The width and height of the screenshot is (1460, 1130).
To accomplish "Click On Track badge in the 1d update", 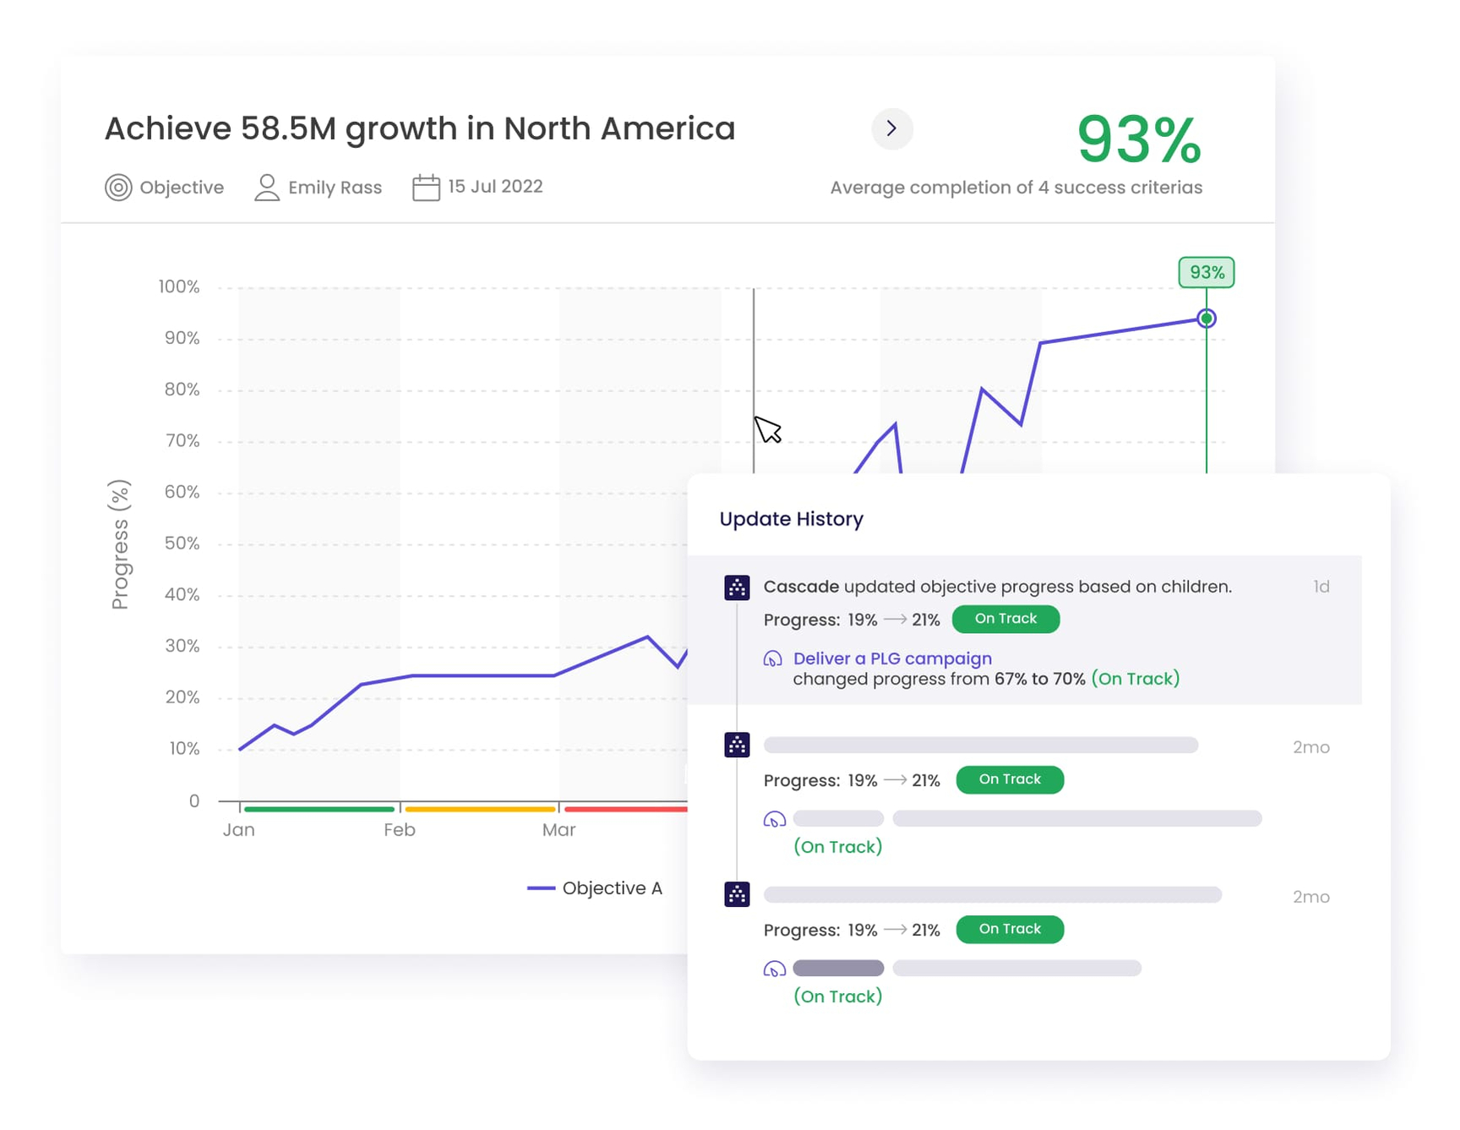I will pos(1005,619).
